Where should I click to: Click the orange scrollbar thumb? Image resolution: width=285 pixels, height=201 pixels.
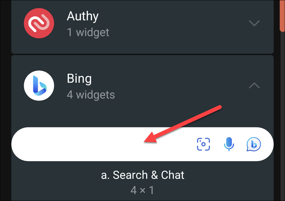coord(282,16)
